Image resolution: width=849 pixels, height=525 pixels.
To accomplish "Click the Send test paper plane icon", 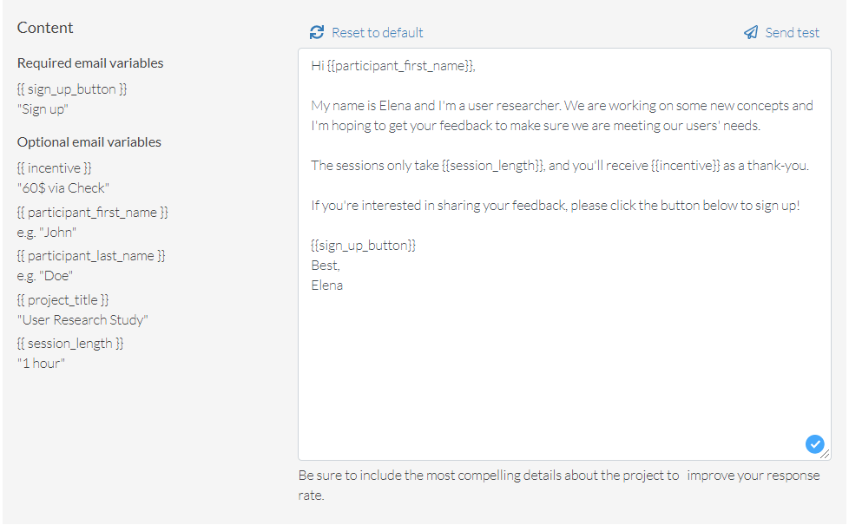I will coord(751,32).
